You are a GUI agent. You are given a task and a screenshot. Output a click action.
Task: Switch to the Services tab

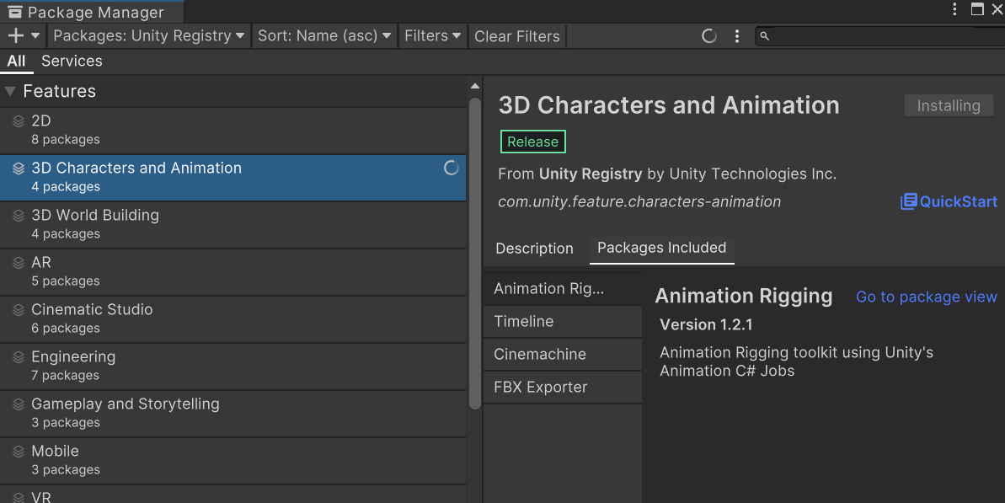pos(72,61)
